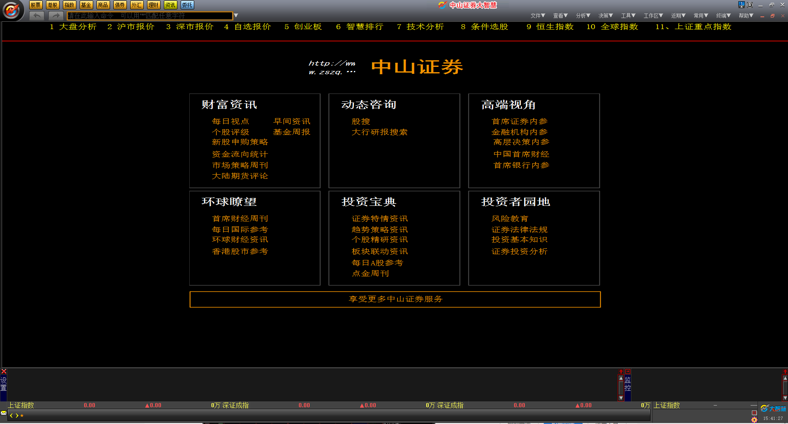
Task: Open the green 资讯 toolbar button
Action: (170, 5)
